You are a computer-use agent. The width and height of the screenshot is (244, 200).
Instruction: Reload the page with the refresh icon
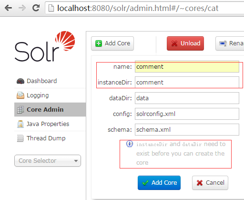(36, 8)
